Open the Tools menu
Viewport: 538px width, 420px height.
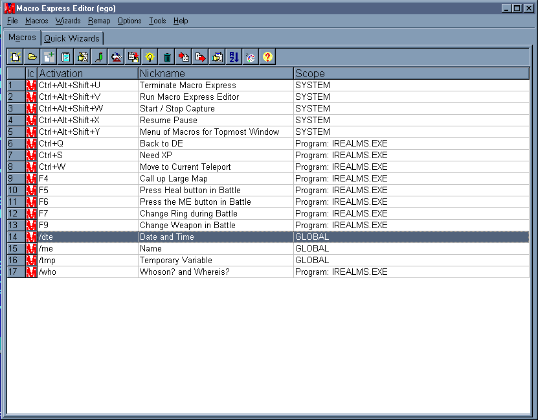tap(157, 21)
